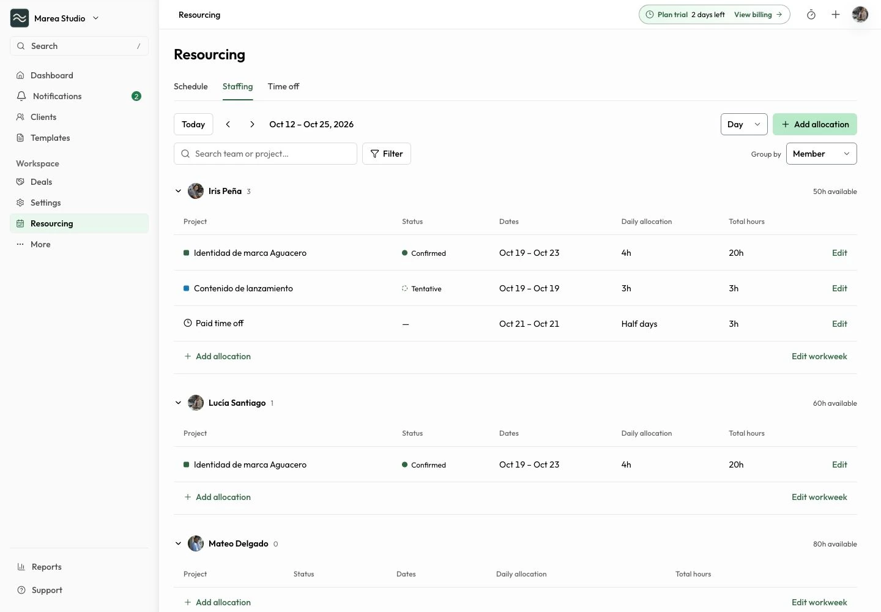Open More menu in sidebar

[79, 244]
